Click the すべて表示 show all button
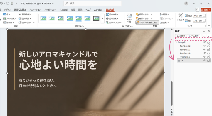The height and width of the screenshot is (116, 212). tap(181, 36)
